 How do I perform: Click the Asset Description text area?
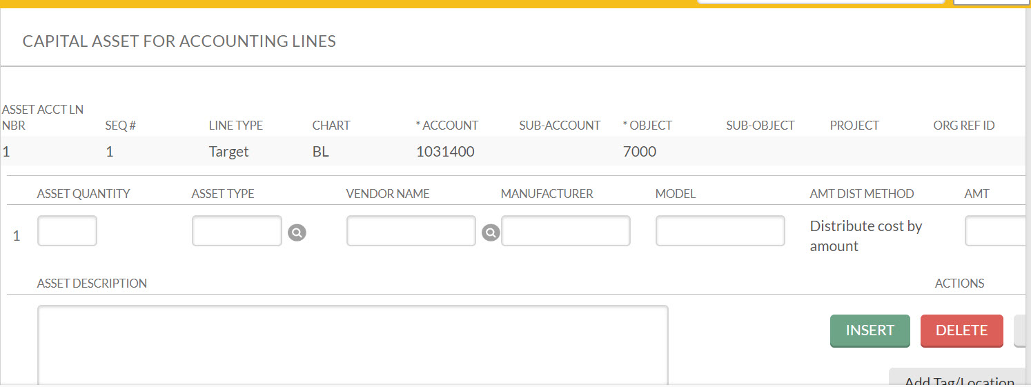click(353, 345)
